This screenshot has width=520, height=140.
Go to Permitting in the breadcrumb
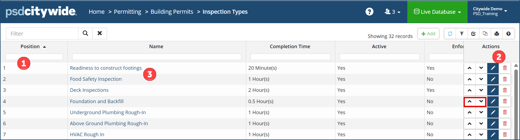tap(127, 12)
